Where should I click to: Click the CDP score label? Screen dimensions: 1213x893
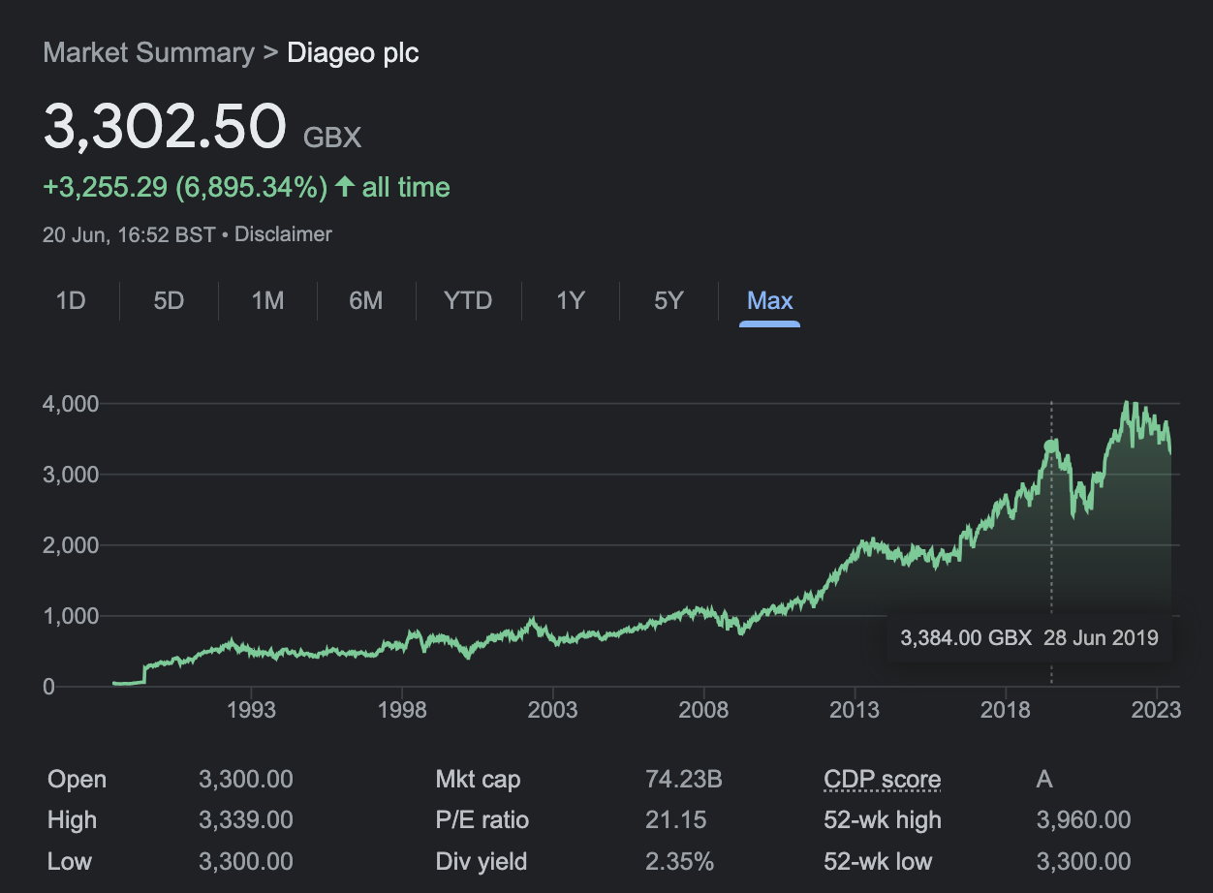[x=882, y=780]
